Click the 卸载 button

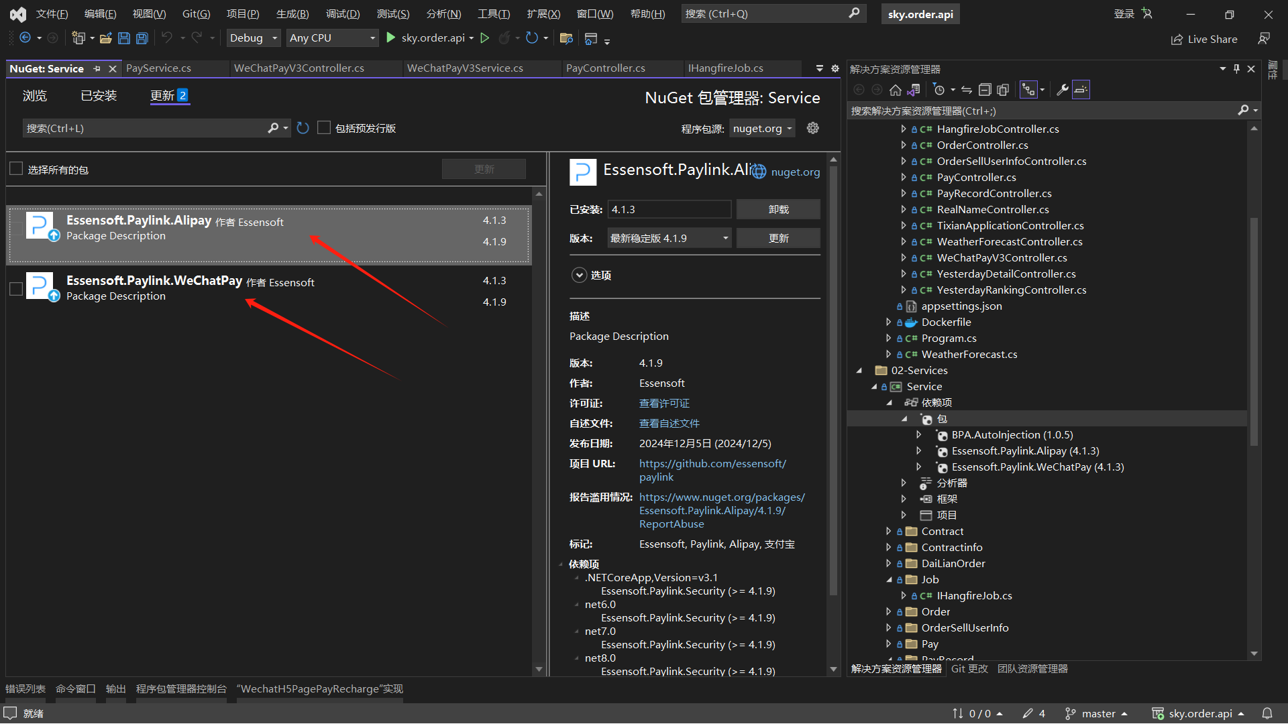(778, 210)
